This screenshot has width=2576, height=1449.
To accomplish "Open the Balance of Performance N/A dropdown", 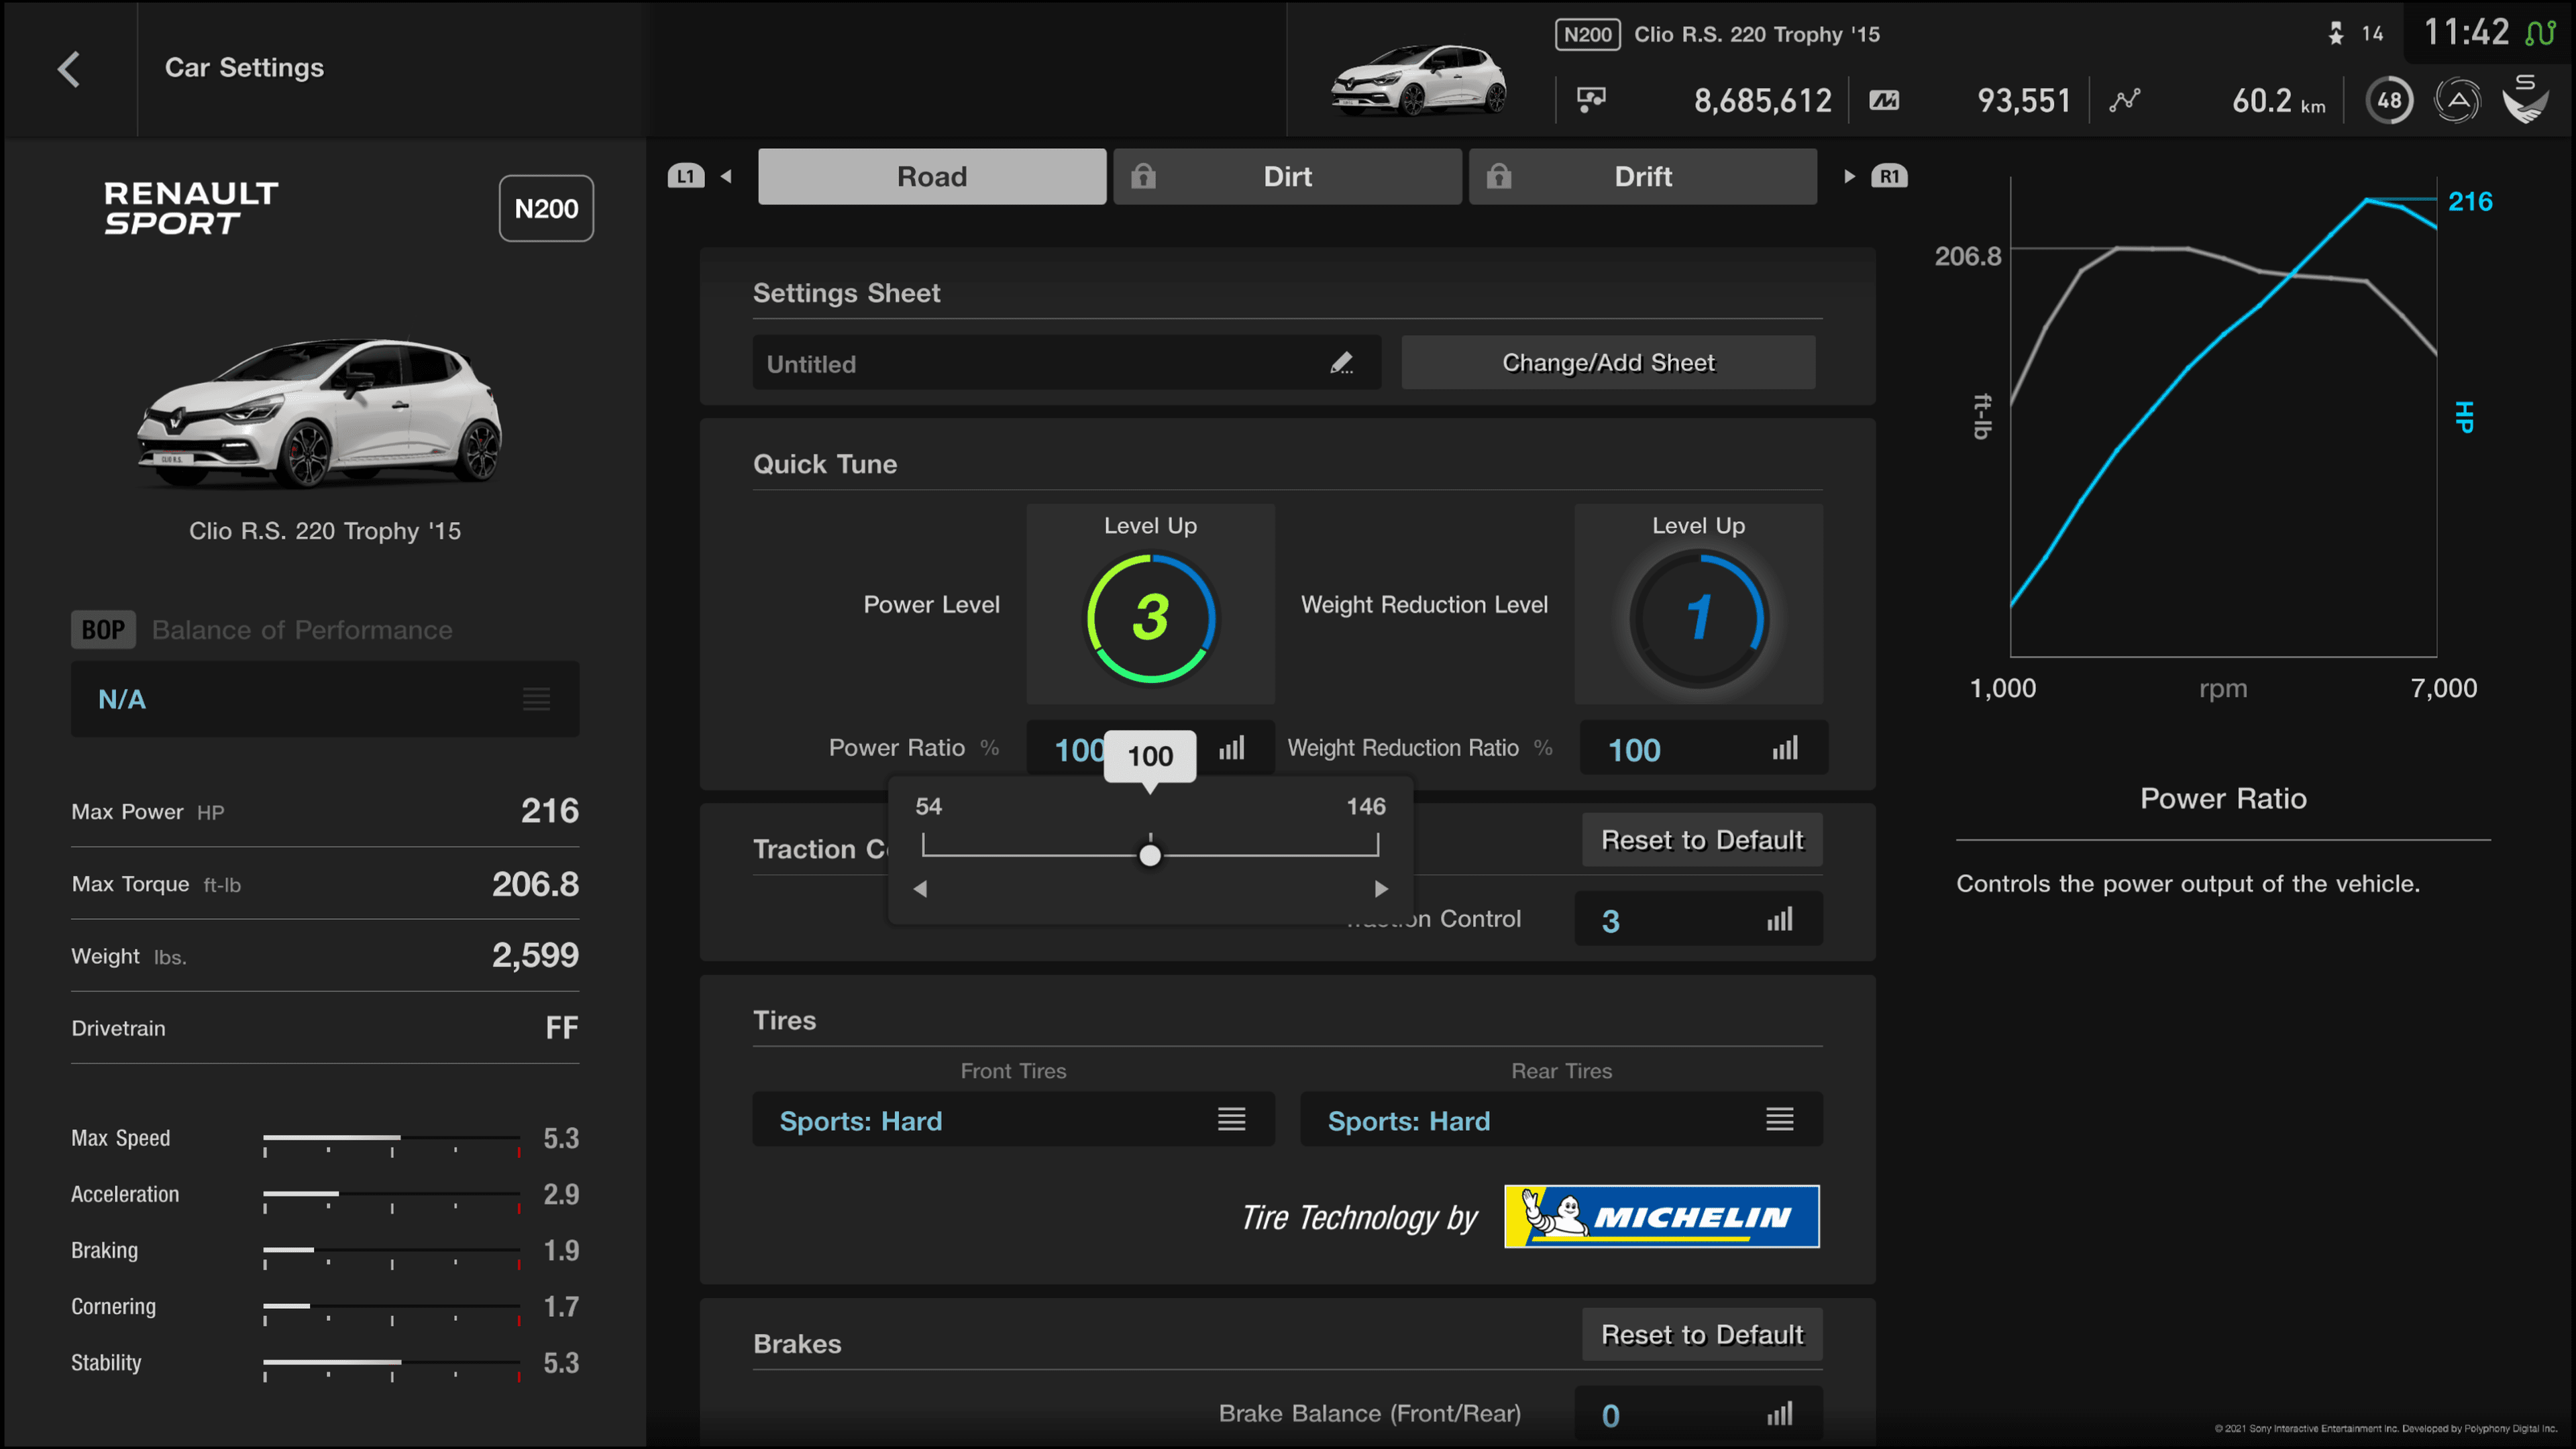I will 325,699.
